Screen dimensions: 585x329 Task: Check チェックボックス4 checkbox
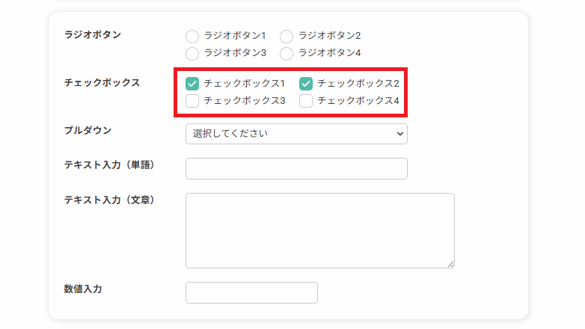pos(306,101)
